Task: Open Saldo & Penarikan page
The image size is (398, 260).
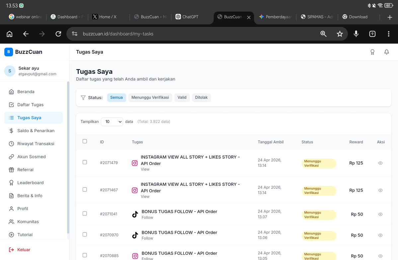Action: pyautogui.click(x=34, y=130)
